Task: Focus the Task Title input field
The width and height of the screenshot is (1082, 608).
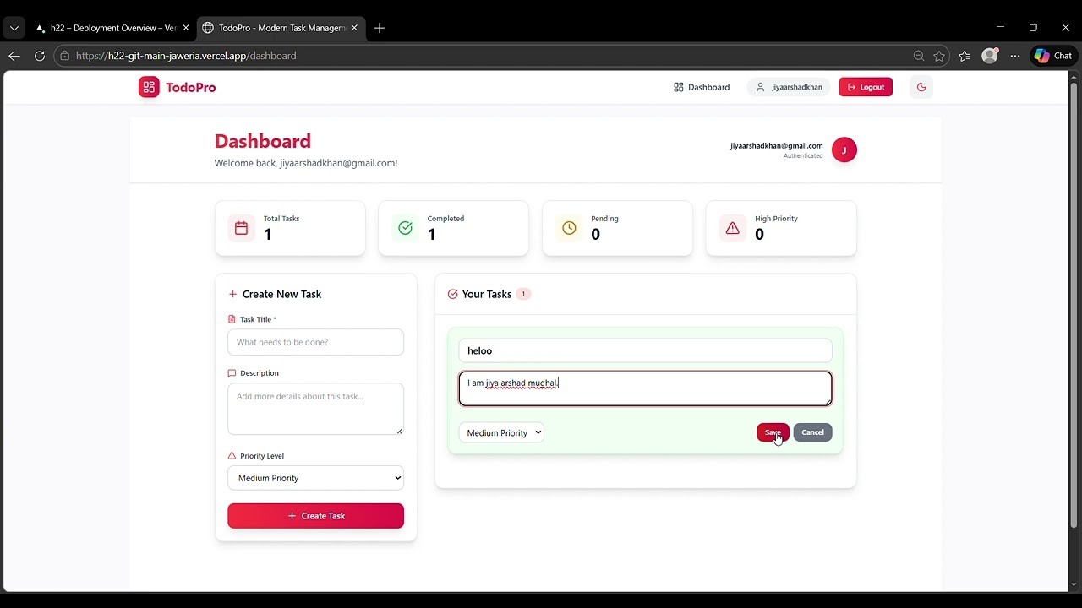Action: coord(315,342)
